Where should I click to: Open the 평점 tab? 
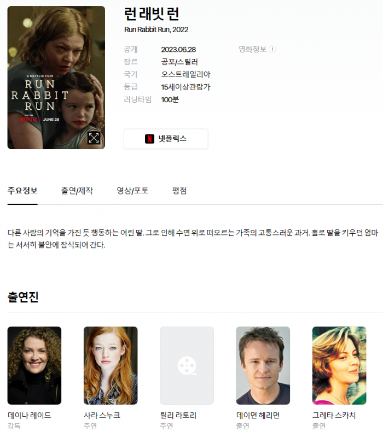[179, 191]
